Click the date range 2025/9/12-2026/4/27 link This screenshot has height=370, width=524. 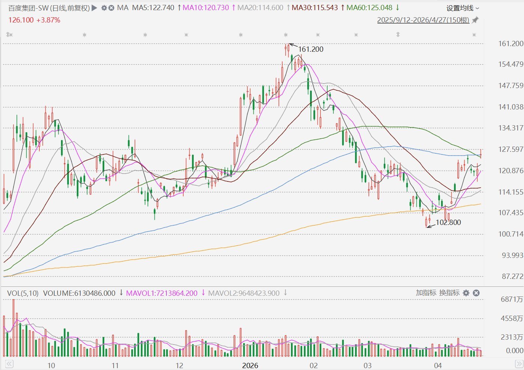[x=423, y=20]
